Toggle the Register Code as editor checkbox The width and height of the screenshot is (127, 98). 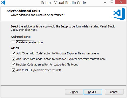[x=13, y=64]
